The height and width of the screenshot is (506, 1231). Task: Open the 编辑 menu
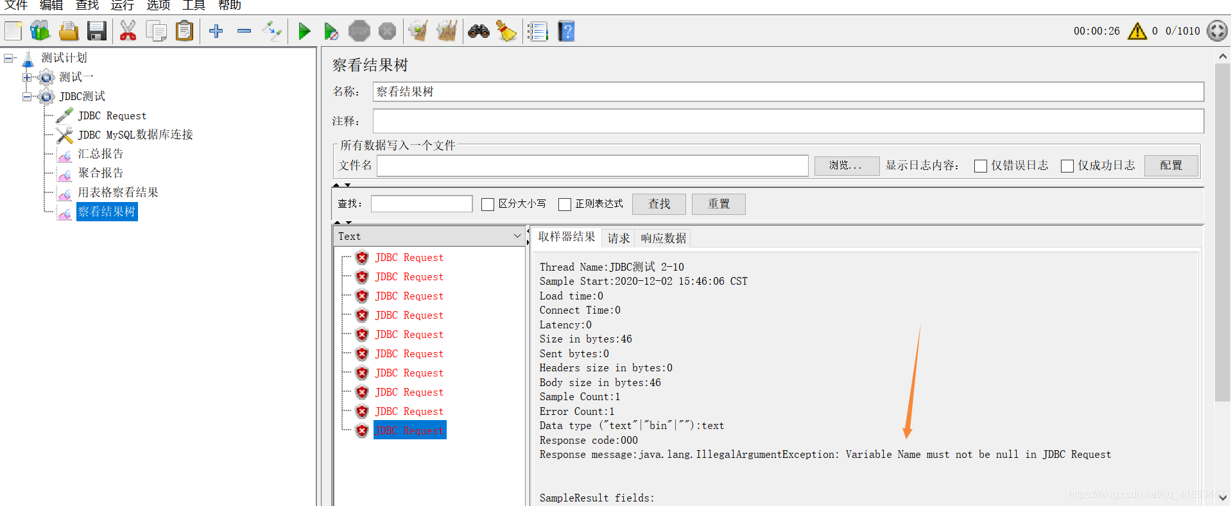51,6
